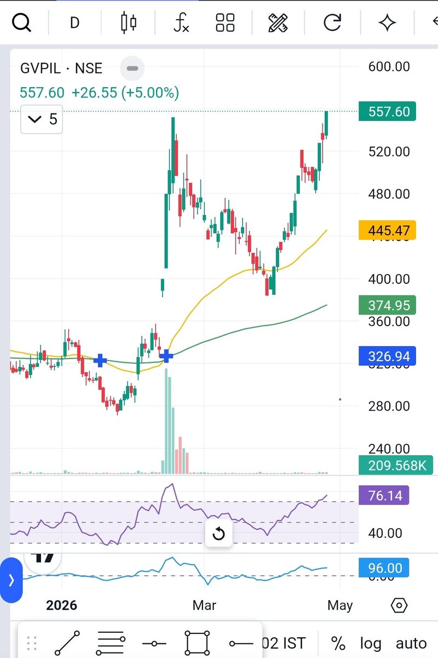The height and width of the screenshot is (658, 438).
Task: Click the +26.55 (+5.00%) change text
Action: pos(125,93)
